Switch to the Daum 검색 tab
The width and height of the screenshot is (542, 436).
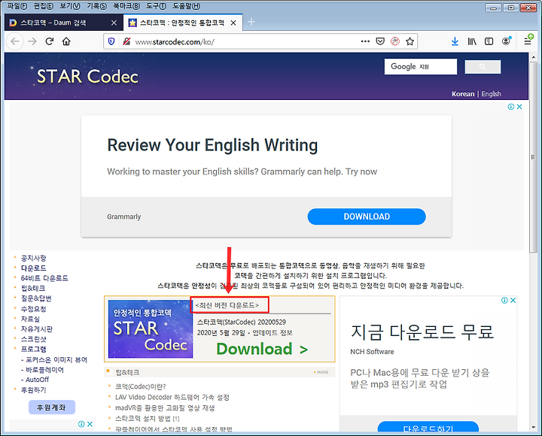[62, 23]
